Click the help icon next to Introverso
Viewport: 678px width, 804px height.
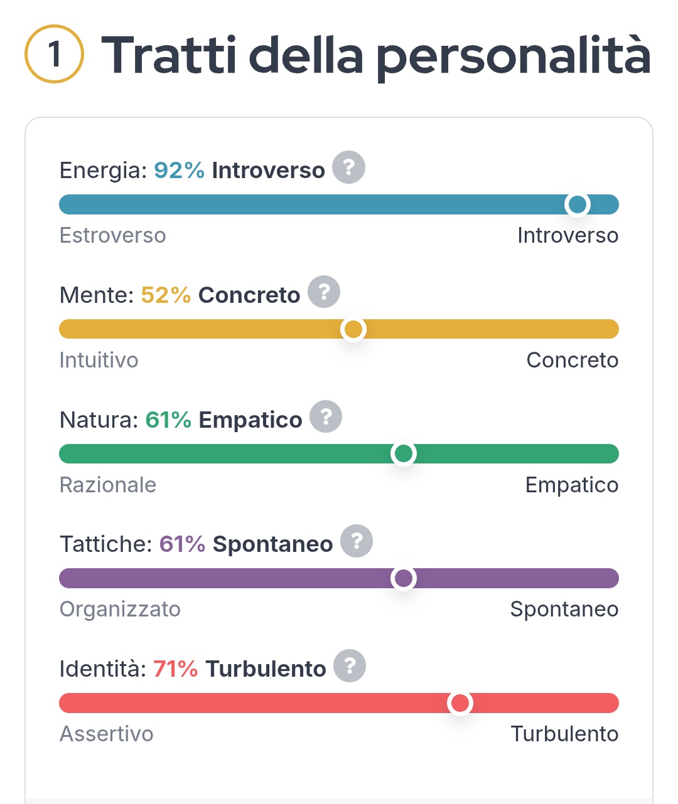tap(348, 168)
